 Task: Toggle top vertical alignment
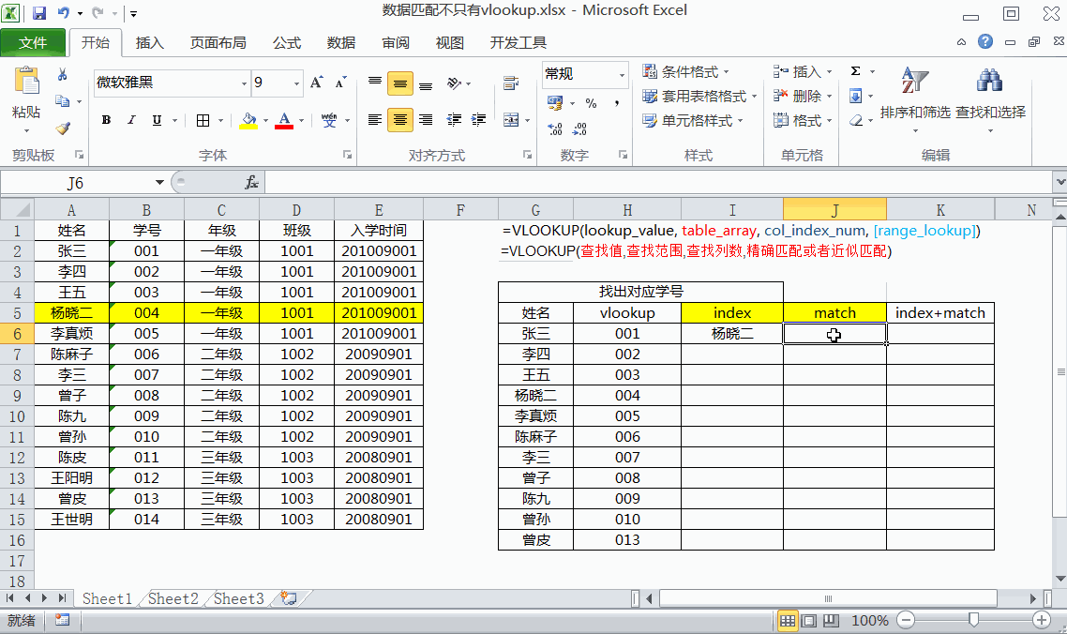375,83
